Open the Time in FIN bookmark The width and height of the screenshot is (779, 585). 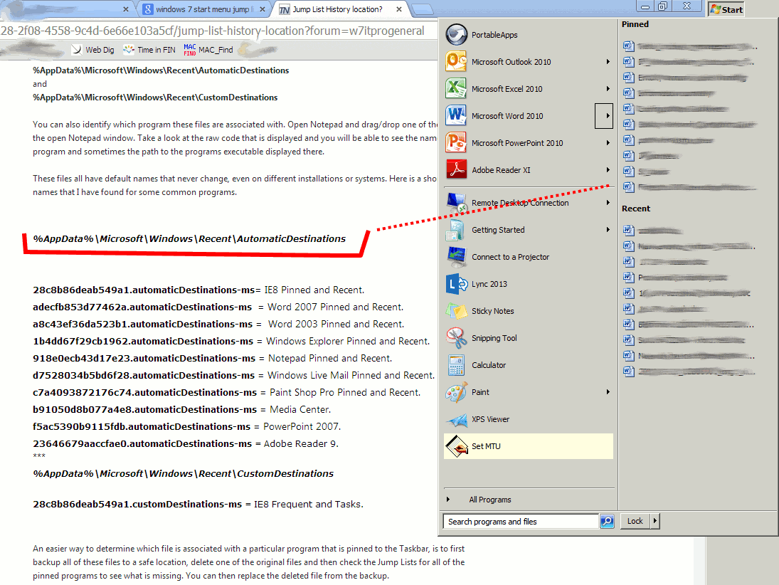(149, 50)
